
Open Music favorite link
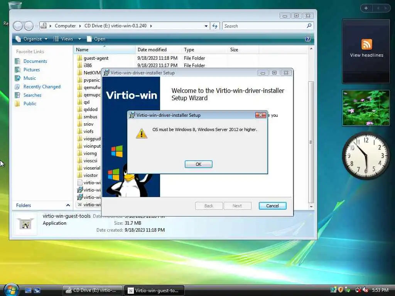click(x=29, y=78)
